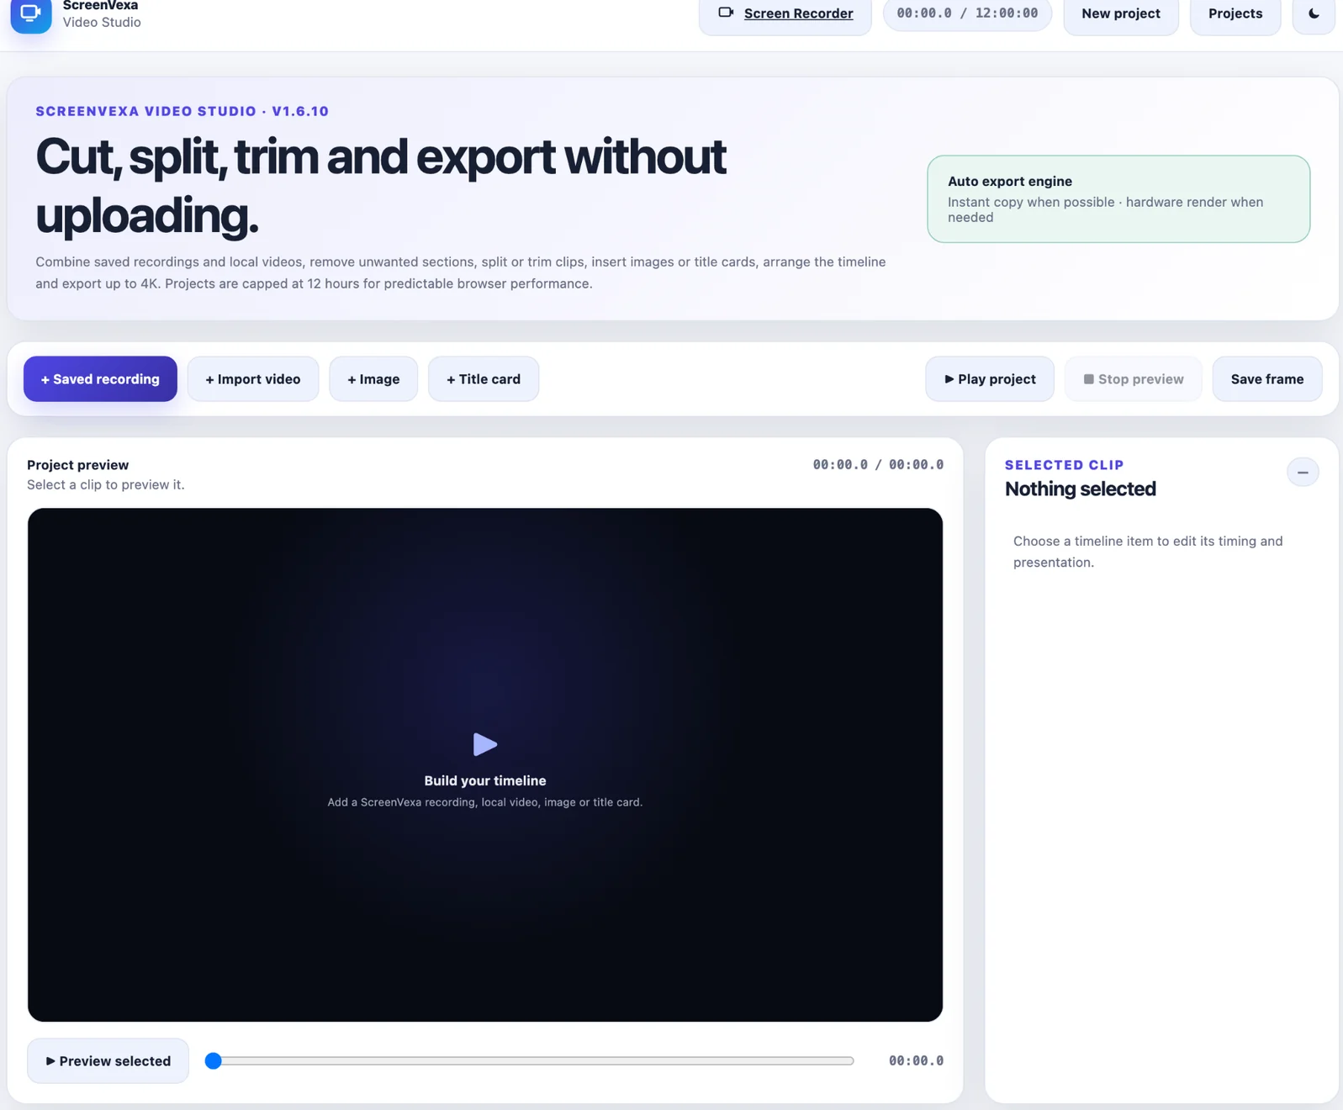Click the project duration timer 00:00.0 / 12:00:00

967,13
